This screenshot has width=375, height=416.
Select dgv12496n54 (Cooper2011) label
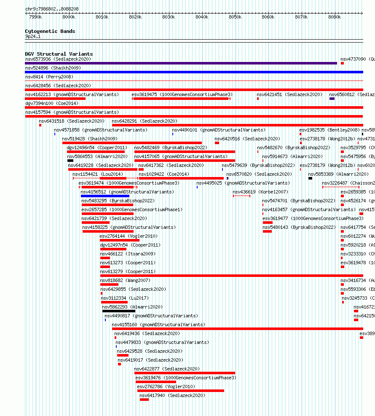coord(97,148)
